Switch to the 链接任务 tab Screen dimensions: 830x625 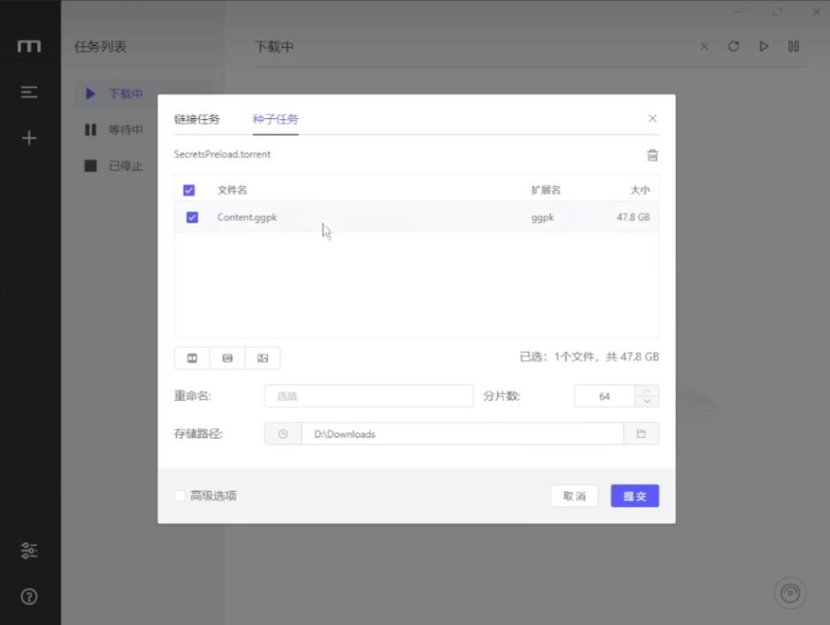(197, 119)
